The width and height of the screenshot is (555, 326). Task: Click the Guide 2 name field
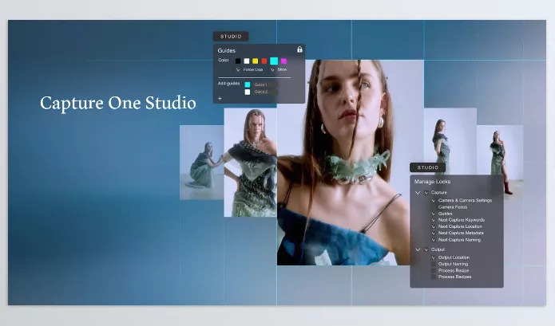(x=265, y=92)
